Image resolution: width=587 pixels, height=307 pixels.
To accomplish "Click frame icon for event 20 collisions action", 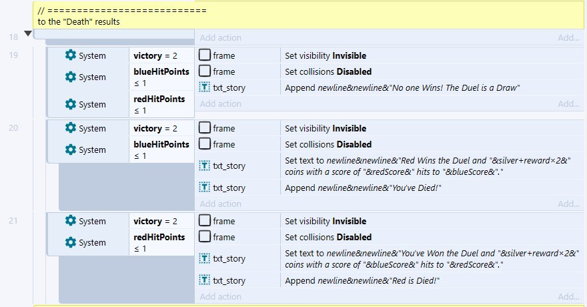I will tap(205, 144).
